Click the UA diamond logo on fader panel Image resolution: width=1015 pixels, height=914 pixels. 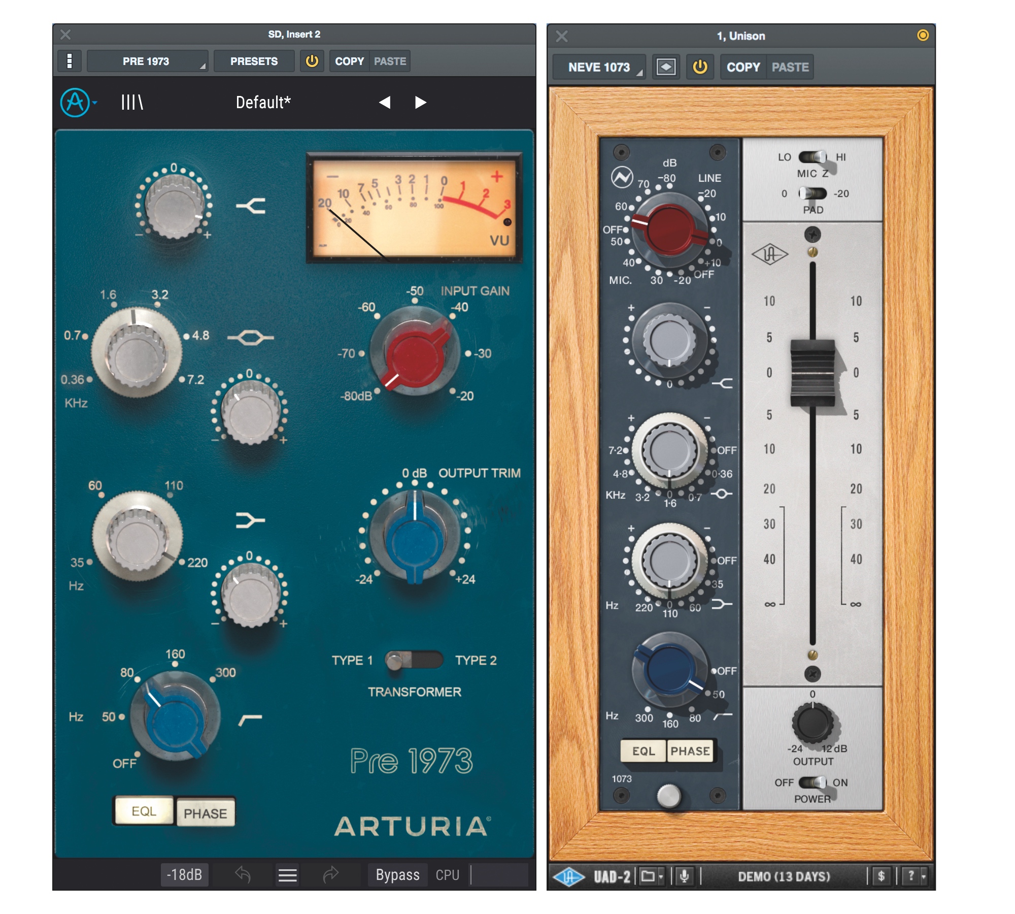pyautogui.click(x=769, y=254)
